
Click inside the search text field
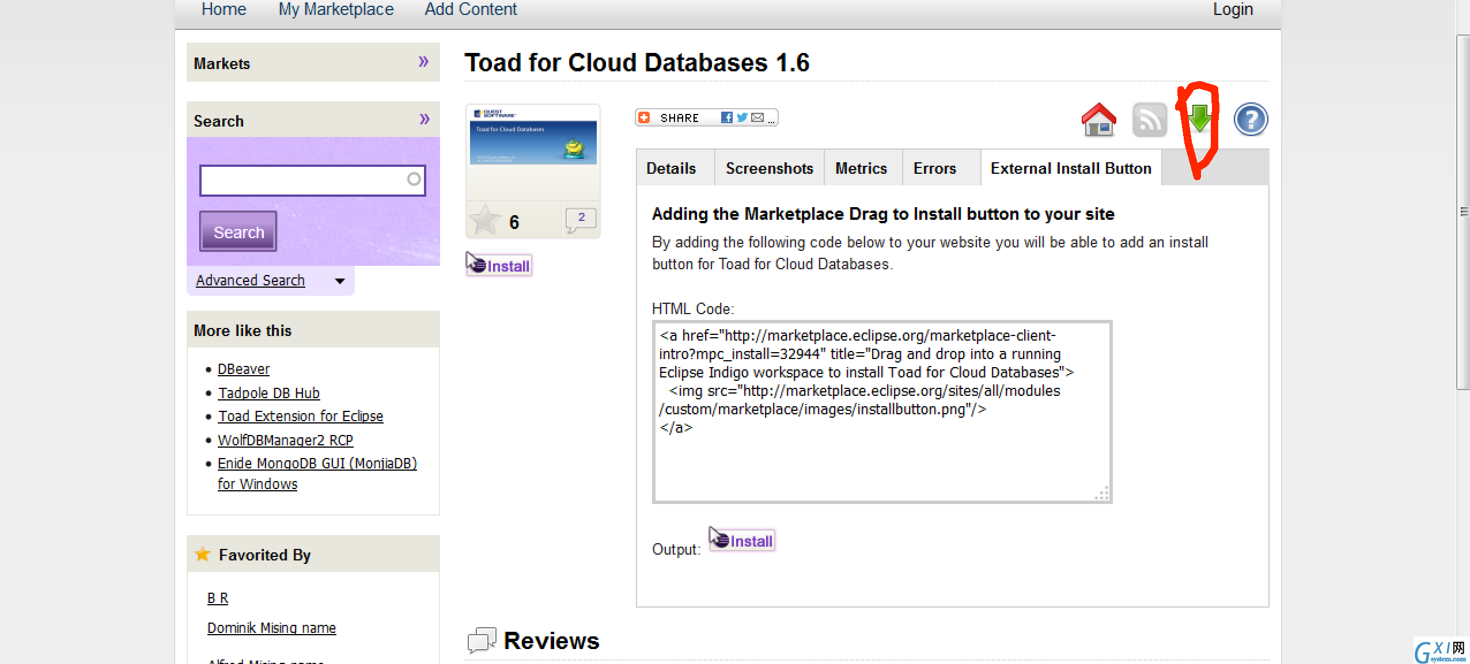click(x=313, y=181)
